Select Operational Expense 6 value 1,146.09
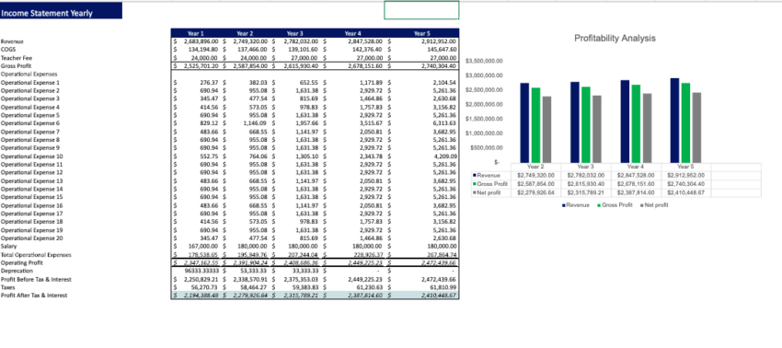 [x=257, y=123]
